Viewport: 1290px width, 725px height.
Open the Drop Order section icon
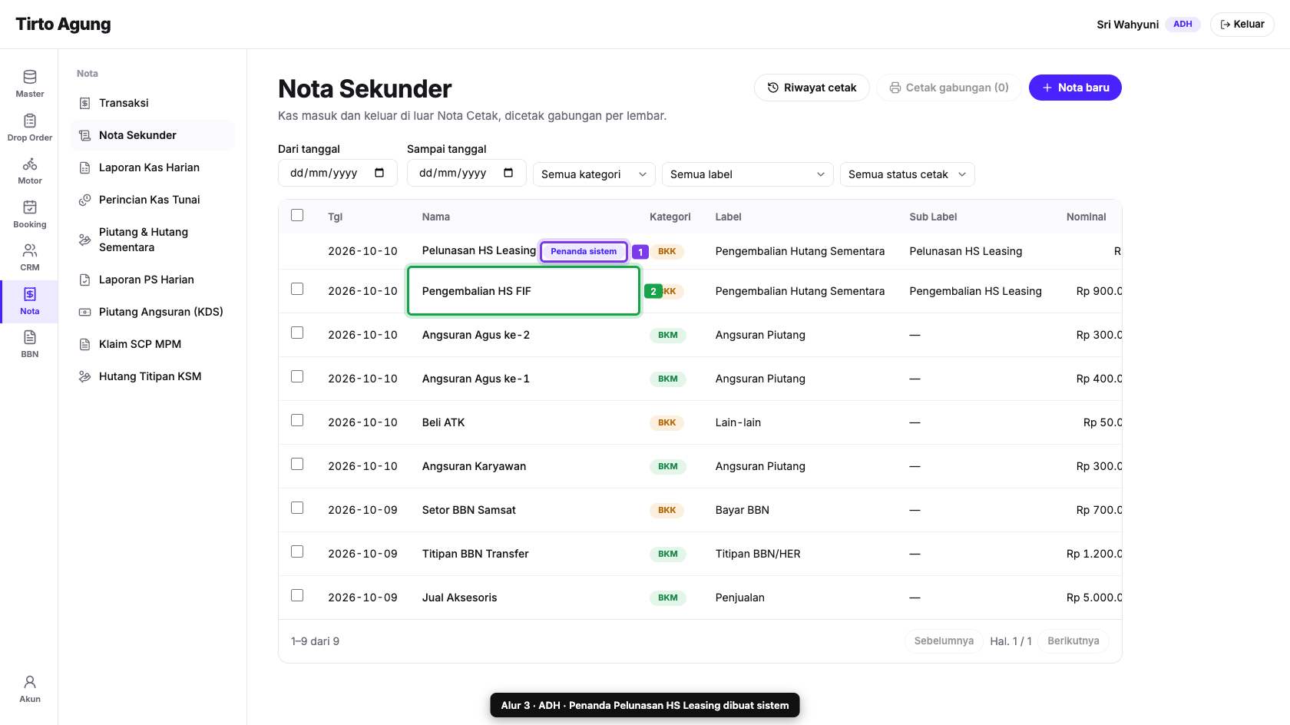[x=30, y=121]
